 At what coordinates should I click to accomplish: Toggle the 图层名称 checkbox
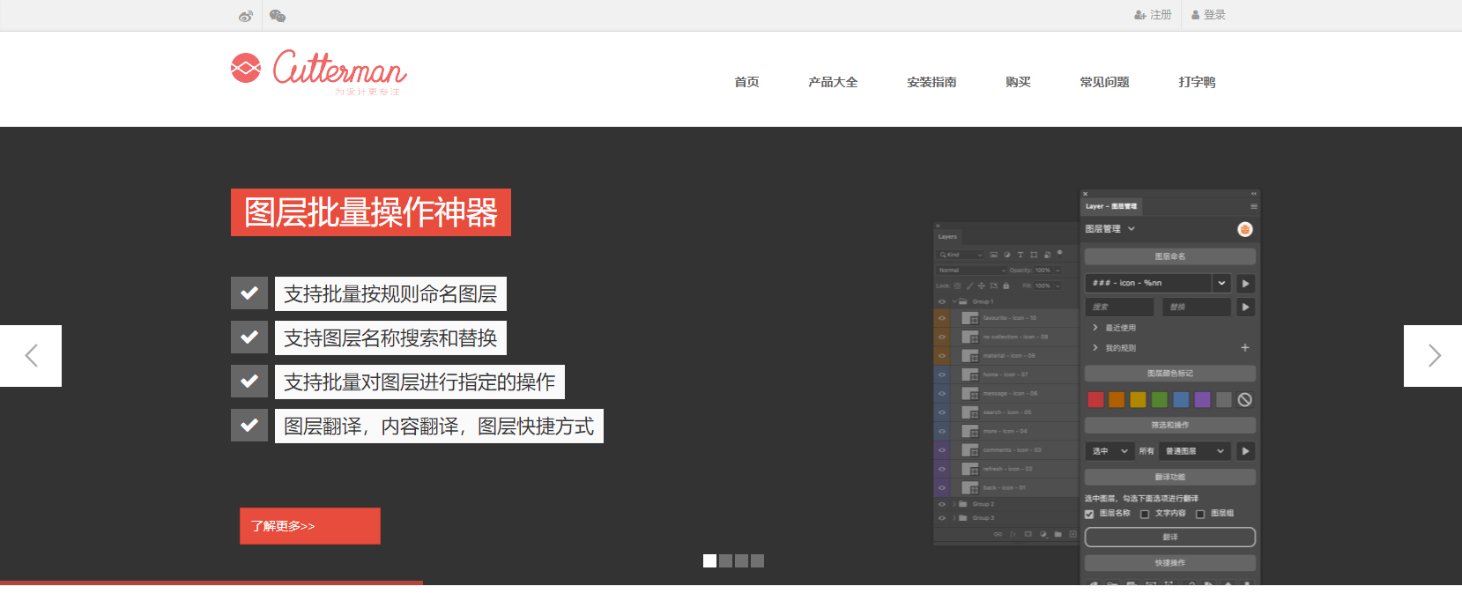pos(1089,514)
